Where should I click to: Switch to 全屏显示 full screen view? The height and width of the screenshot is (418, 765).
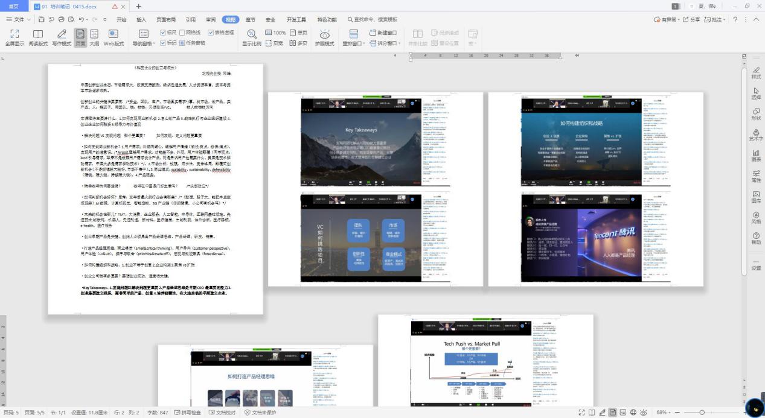(14, 37)
